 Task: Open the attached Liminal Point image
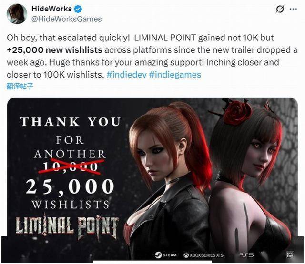152,179
